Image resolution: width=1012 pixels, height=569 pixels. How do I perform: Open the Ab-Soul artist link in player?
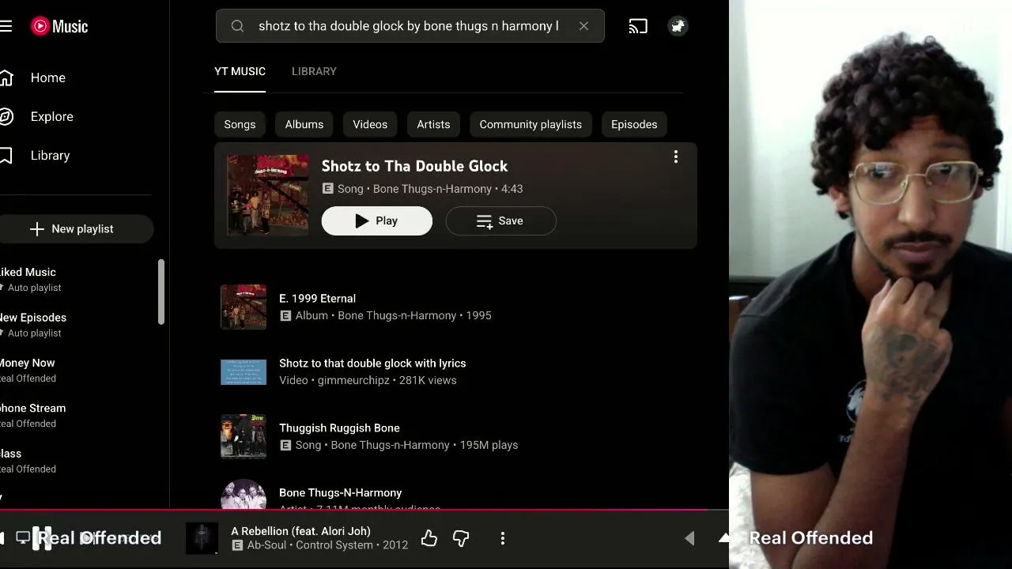coord(266,545)
